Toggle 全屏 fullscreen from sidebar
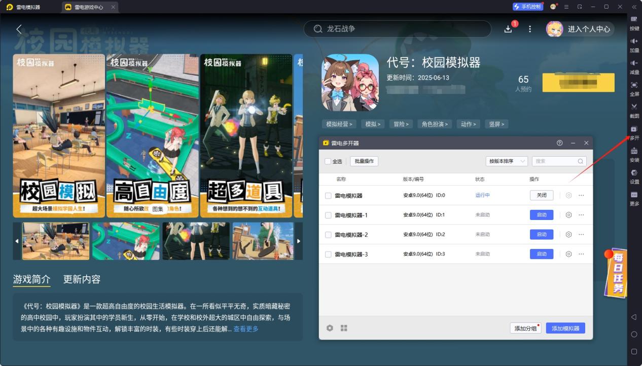642x366 pixels. pos(634,88)
